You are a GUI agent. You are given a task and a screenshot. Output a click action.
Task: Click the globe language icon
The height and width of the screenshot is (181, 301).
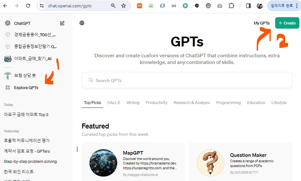tap(82, 23)
